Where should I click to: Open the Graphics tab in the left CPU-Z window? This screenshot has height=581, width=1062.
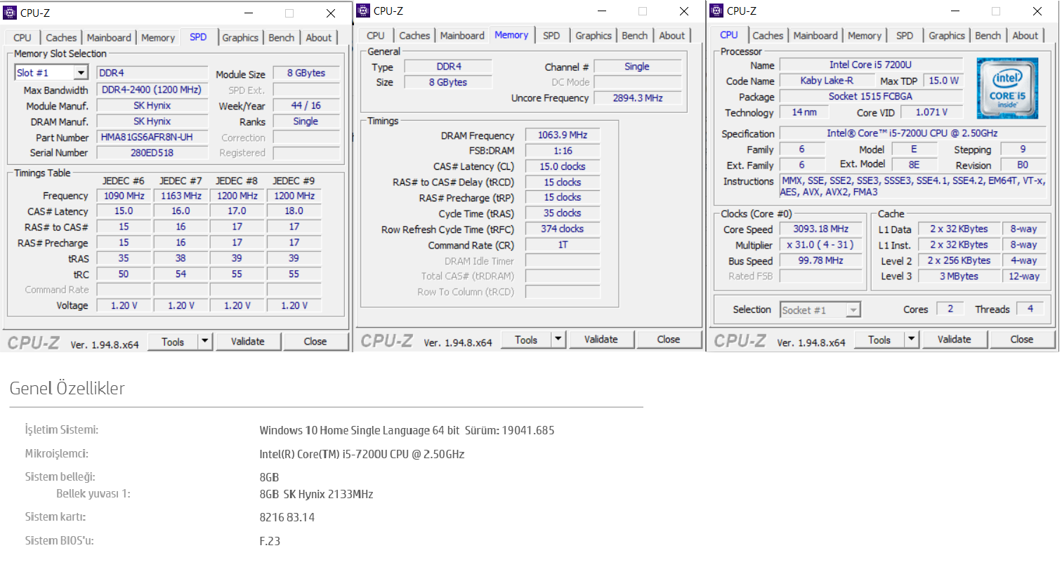tap(240, 38)
